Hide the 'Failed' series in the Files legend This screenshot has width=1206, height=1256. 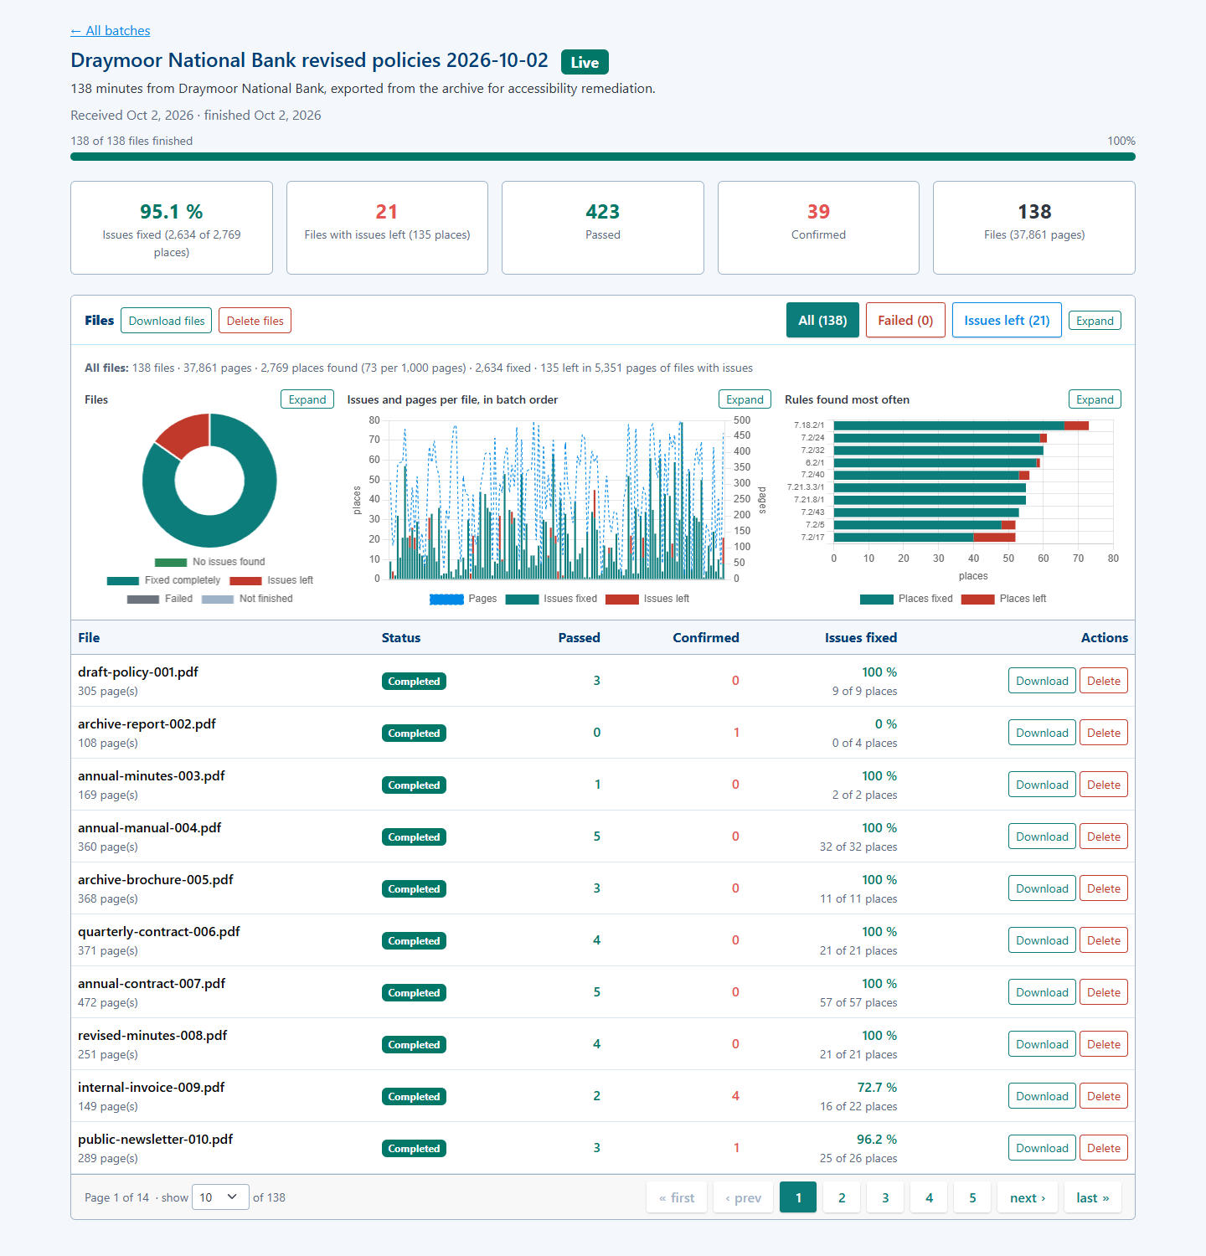(x=159, y=599)
